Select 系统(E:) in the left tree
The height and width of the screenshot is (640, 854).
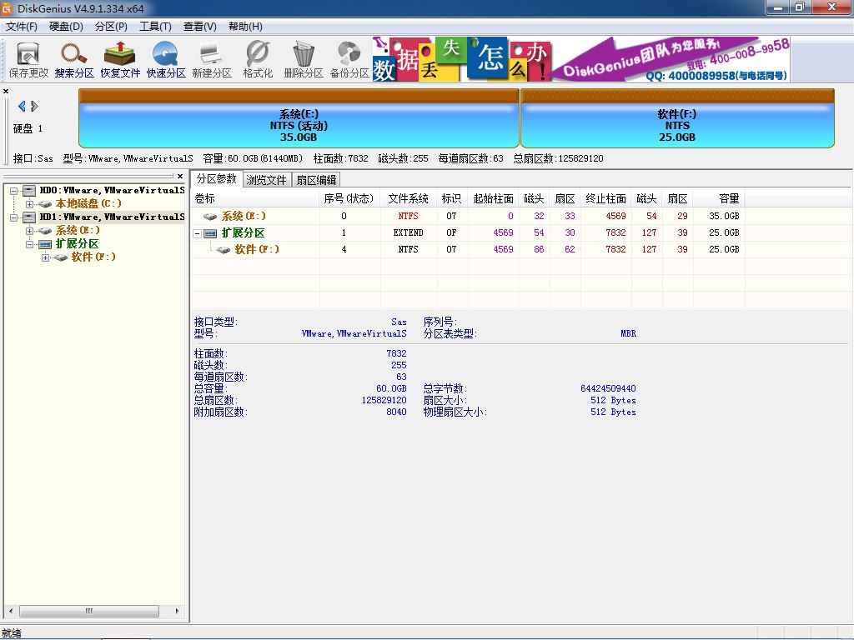pyautogui.click(x=78, y=230)
